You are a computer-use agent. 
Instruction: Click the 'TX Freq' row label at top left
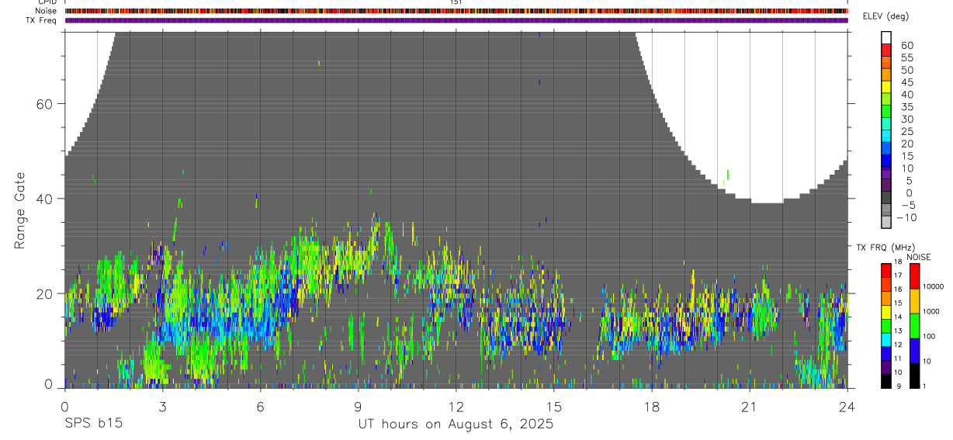coord(42,20)
